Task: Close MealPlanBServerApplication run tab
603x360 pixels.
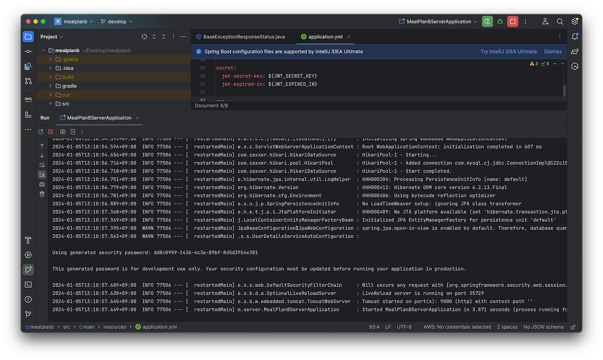Action: pos(137,118)
